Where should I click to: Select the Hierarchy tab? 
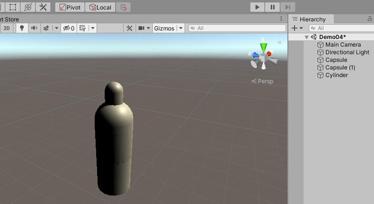tap(311, 19)
